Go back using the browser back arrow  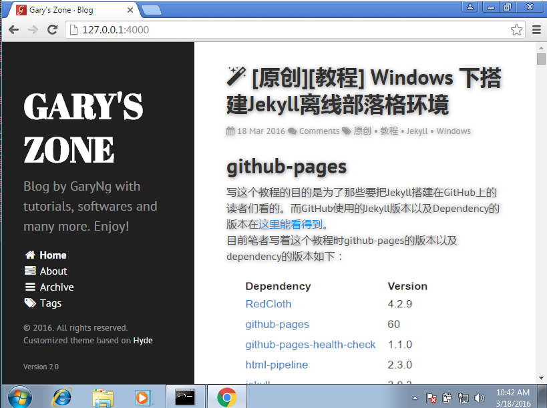pyautogui.click(x=13, y=30)
